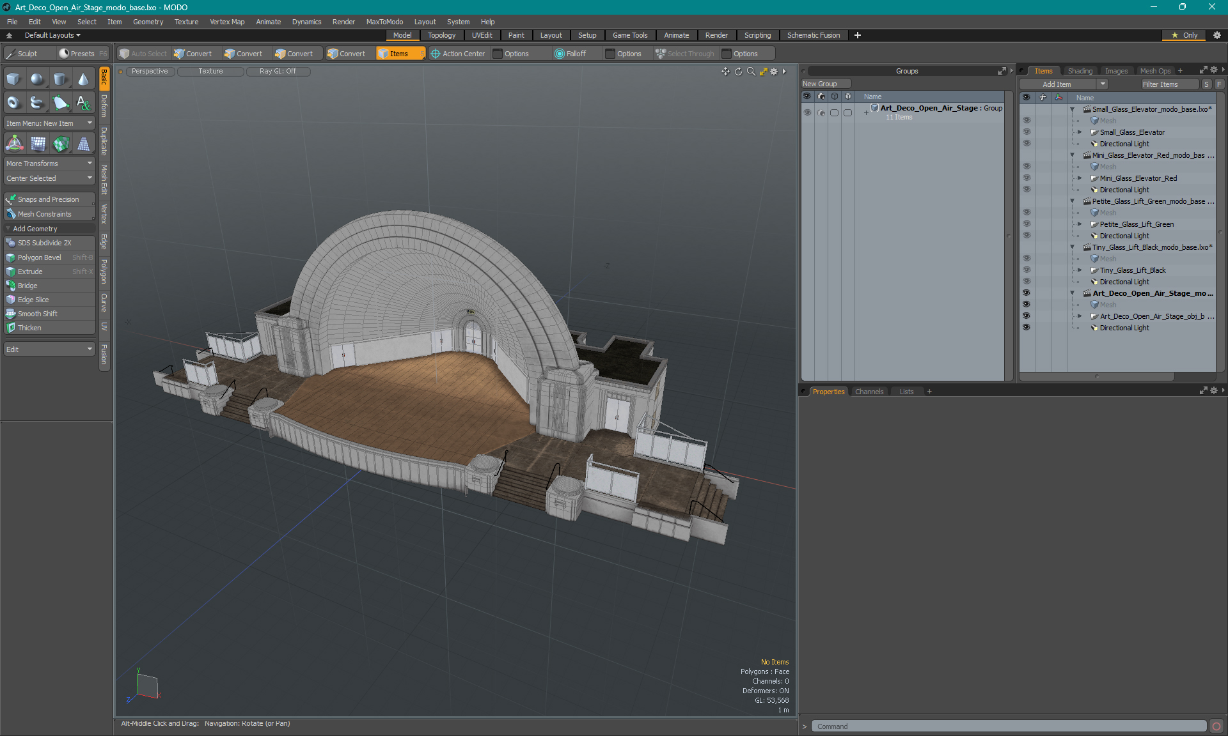1228x736 pixels.
Task: Select the Text tool icon
Action: pyautogui.click(x=83, y=102)
